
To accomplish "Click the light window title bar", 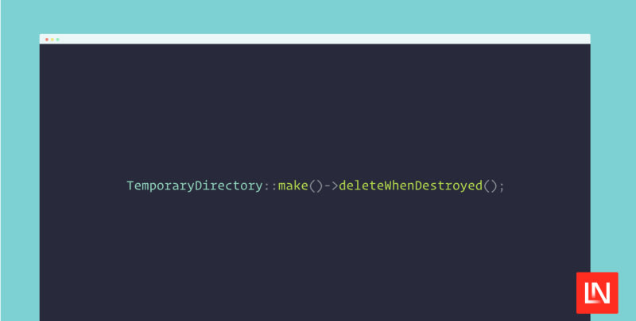I will click(315, 39).
